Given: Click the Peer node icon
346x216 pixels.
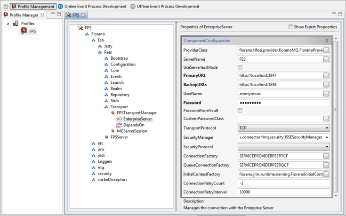Looking at the screenshot, I should 100,52.
